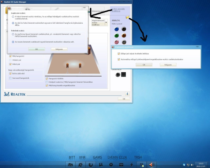This screenshot has width=210, height=168.
Task: Click the orange rear-panel audio jack
Action: pyautogui.click(x=124, y=35)
